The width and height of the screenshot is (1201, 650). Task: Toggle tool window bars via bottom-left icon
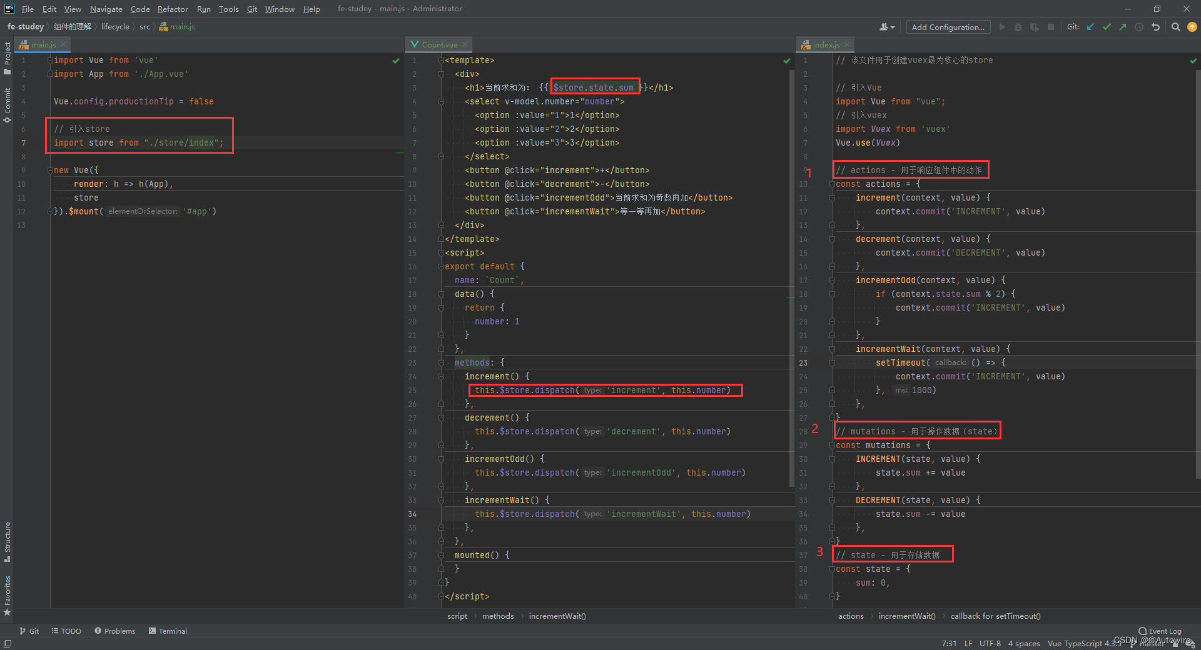7,644
